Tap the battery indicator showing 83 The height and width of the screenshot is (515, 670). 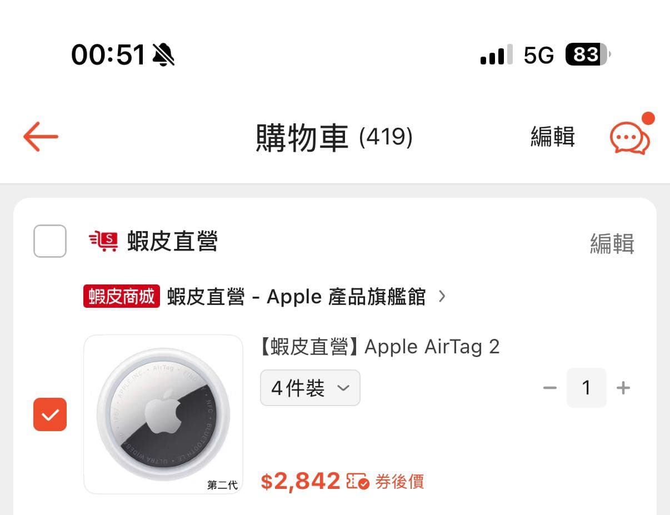[x=588, y=54]
